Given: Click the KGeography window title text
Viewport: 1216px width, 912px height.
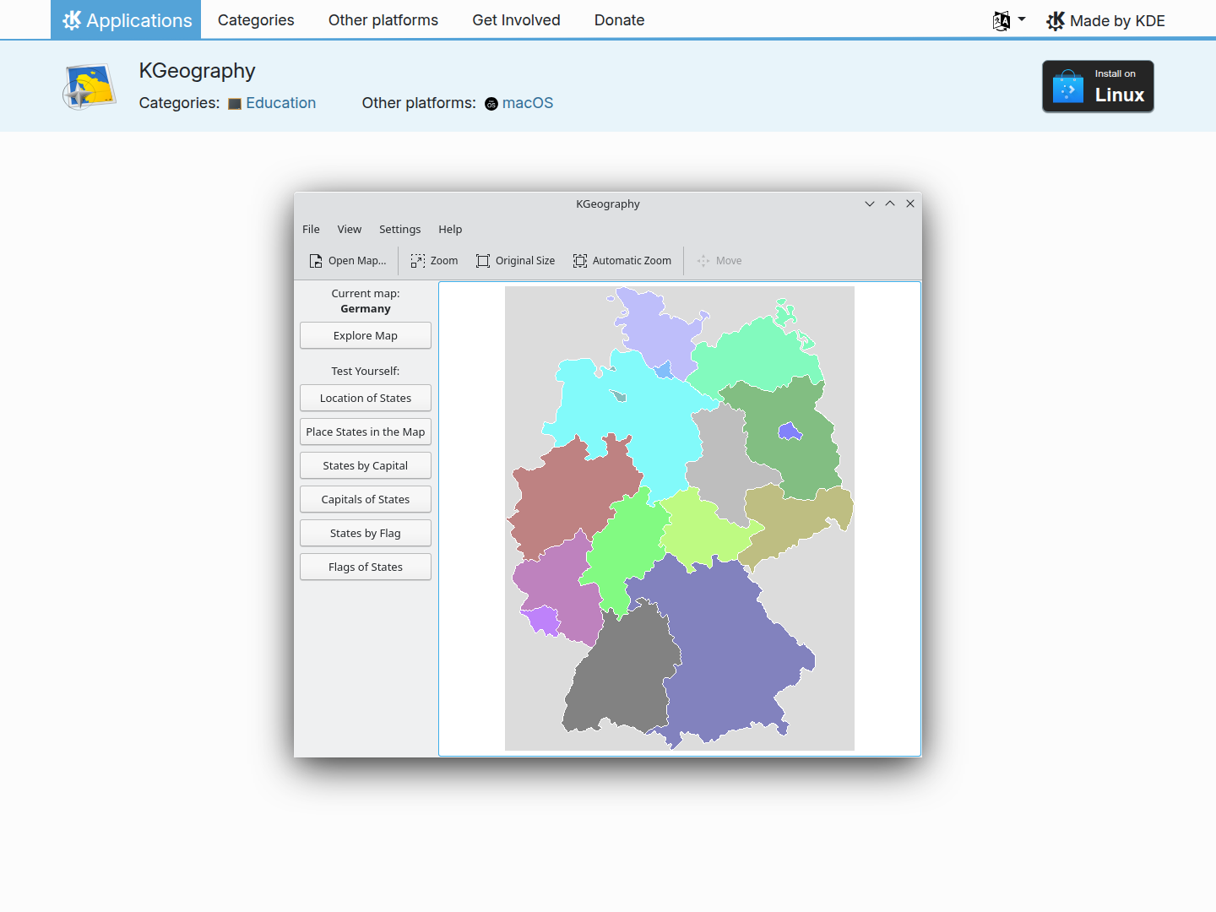Looking at the screenshot, I should pyautogui.click(x=608, y=204).
